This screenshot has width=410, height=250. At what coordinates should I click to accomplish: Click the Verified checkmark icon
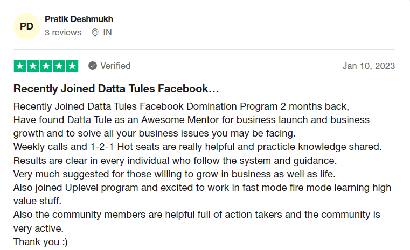pyautogui.click(x=93, y=66)
